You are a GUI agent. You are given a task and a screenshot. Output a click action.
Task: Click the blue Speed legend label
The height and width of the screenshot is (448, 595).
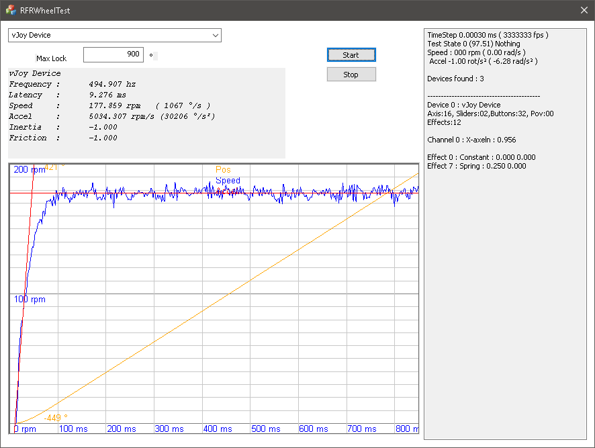(228, 180)
